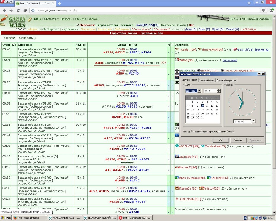This screenshot has width=276, height=221.
Task: Open Opera speed dial grid icon
Action: [x=25, y=10]
